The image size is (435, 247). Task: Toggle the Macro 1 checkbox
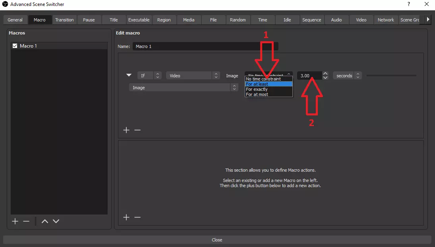pyautogui.click(x=15, y=46)
